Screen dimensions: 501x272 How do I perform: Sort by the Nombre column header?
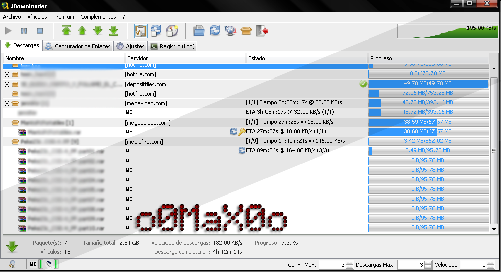(64, 58)
